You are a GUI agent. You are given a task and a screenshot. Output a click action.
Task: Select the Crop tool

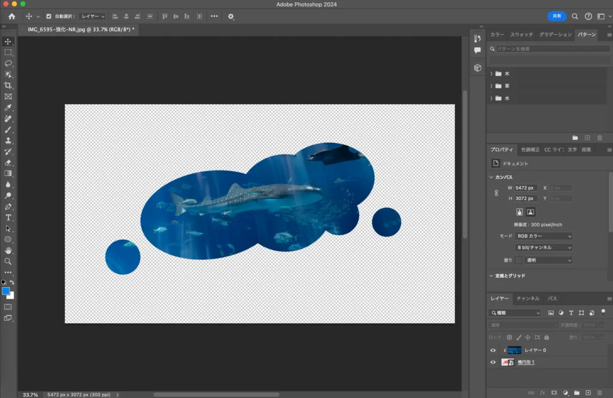[8, 86]
